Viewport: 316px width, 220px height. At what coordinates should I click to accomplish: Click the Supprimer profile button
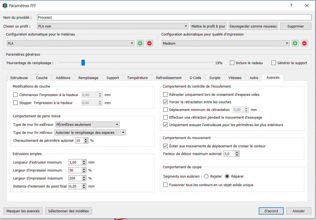pos(295,26)
